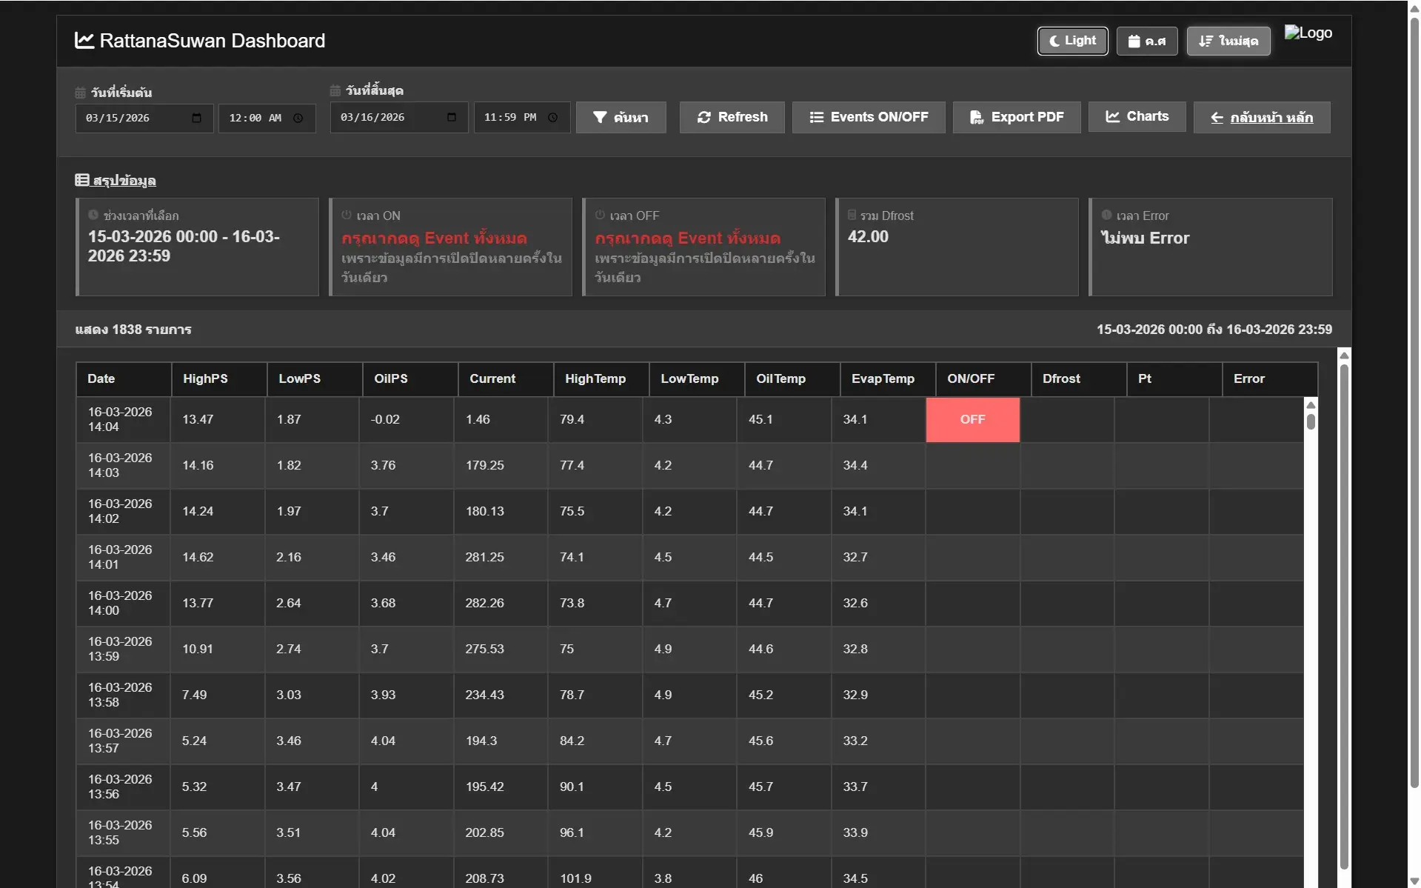Image resolution: width=1421 pixels, height=888 pixels.
Task: Click the table scrollbar up arrow
Action: click(1311, 405)
